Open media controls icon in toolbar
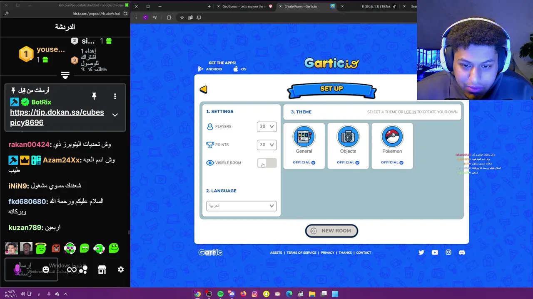Image resolution: width=533 pixels, height=299 pixels. coord(154,17)
